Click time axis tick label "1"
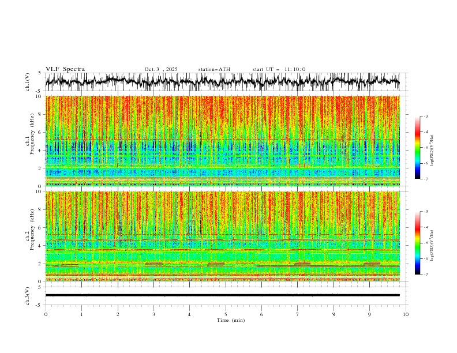The image size is (457, 353). pos(81,314)
